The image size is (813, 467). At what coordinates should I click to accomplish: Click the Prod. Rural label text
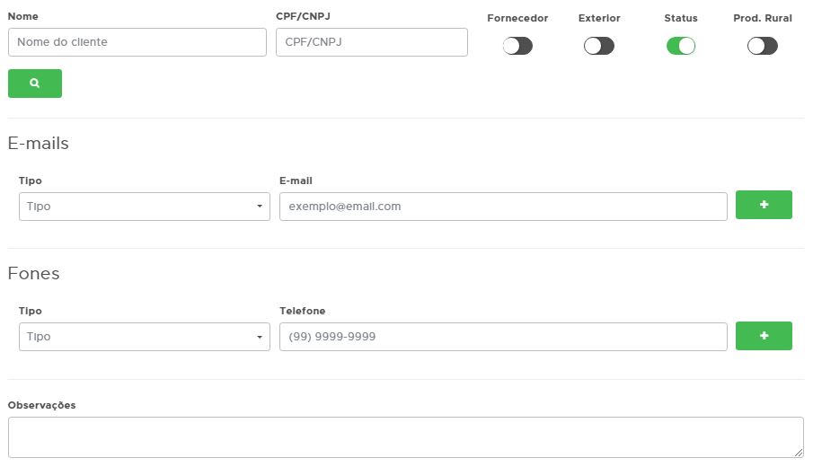point(763,18)
